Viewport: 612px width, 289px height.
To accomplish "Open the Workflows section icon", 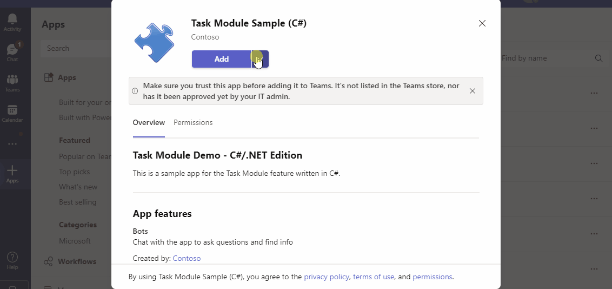I will [48, 261].
